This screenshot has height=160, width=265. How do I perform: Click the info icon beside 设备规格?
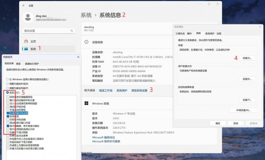[x=86, y=42]
